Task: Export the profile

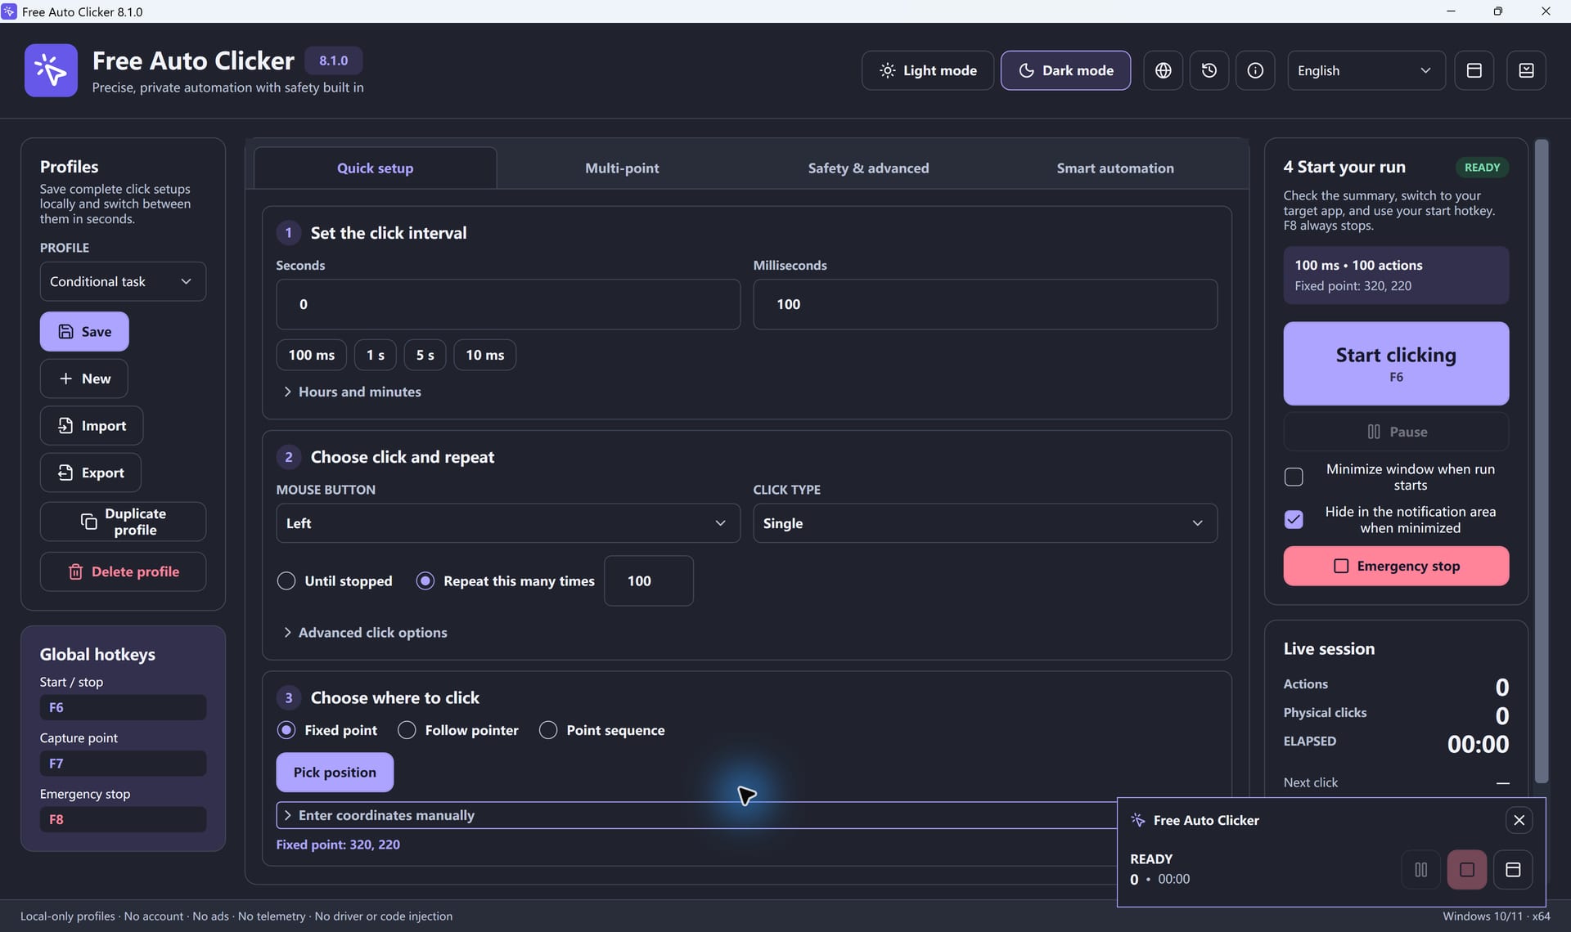Action: (x=91, y=473)
